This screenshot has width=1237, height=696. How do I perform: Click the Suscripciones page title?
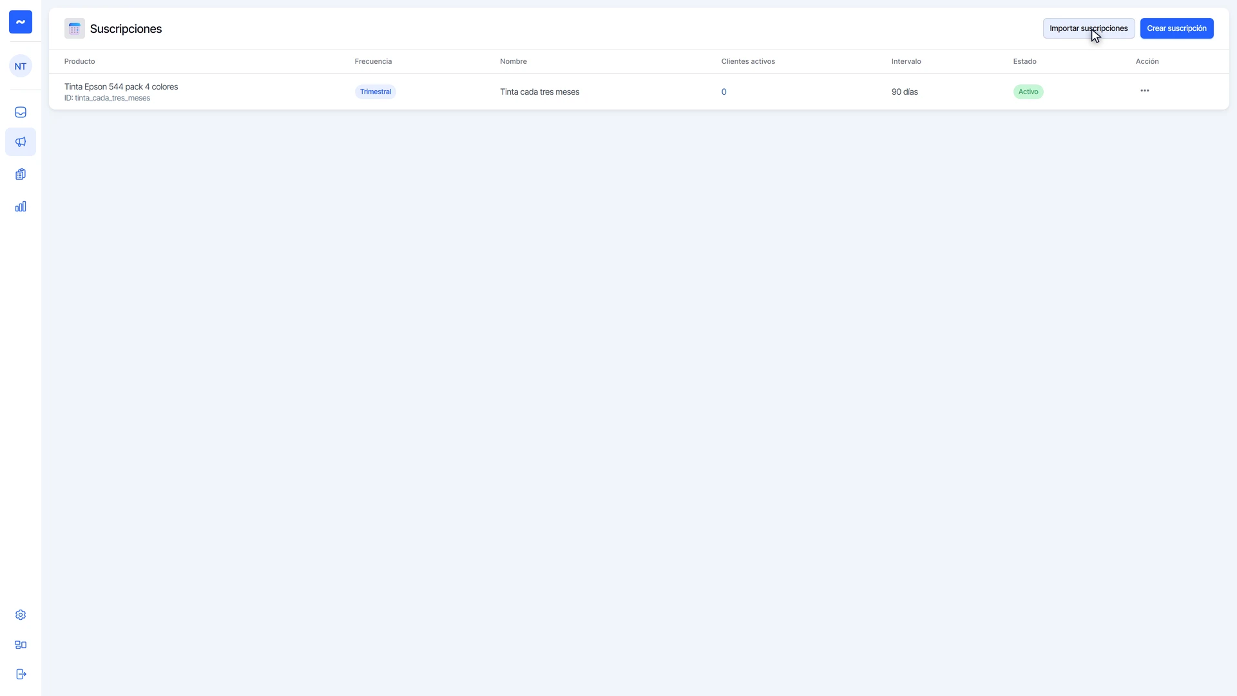point(126,29)
